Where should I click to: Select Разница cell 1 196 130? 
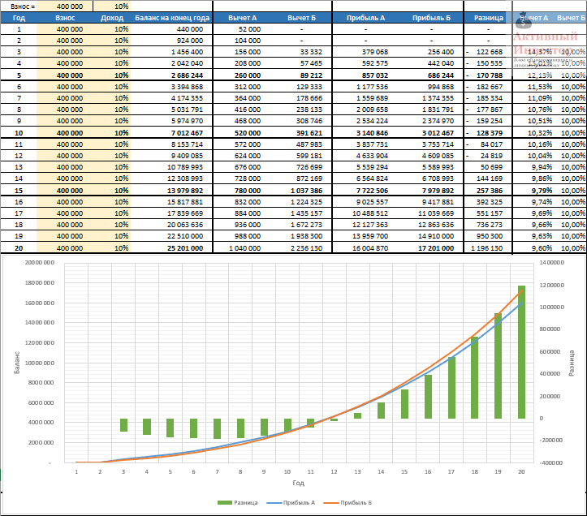[486, 248]
